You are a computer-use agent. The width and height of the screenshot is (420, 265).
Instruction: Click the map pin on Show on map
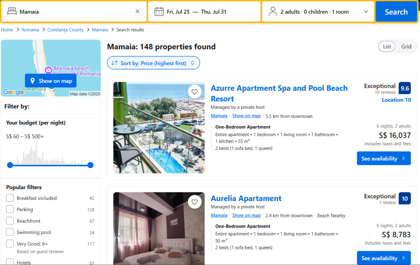[x=32, y=81]
